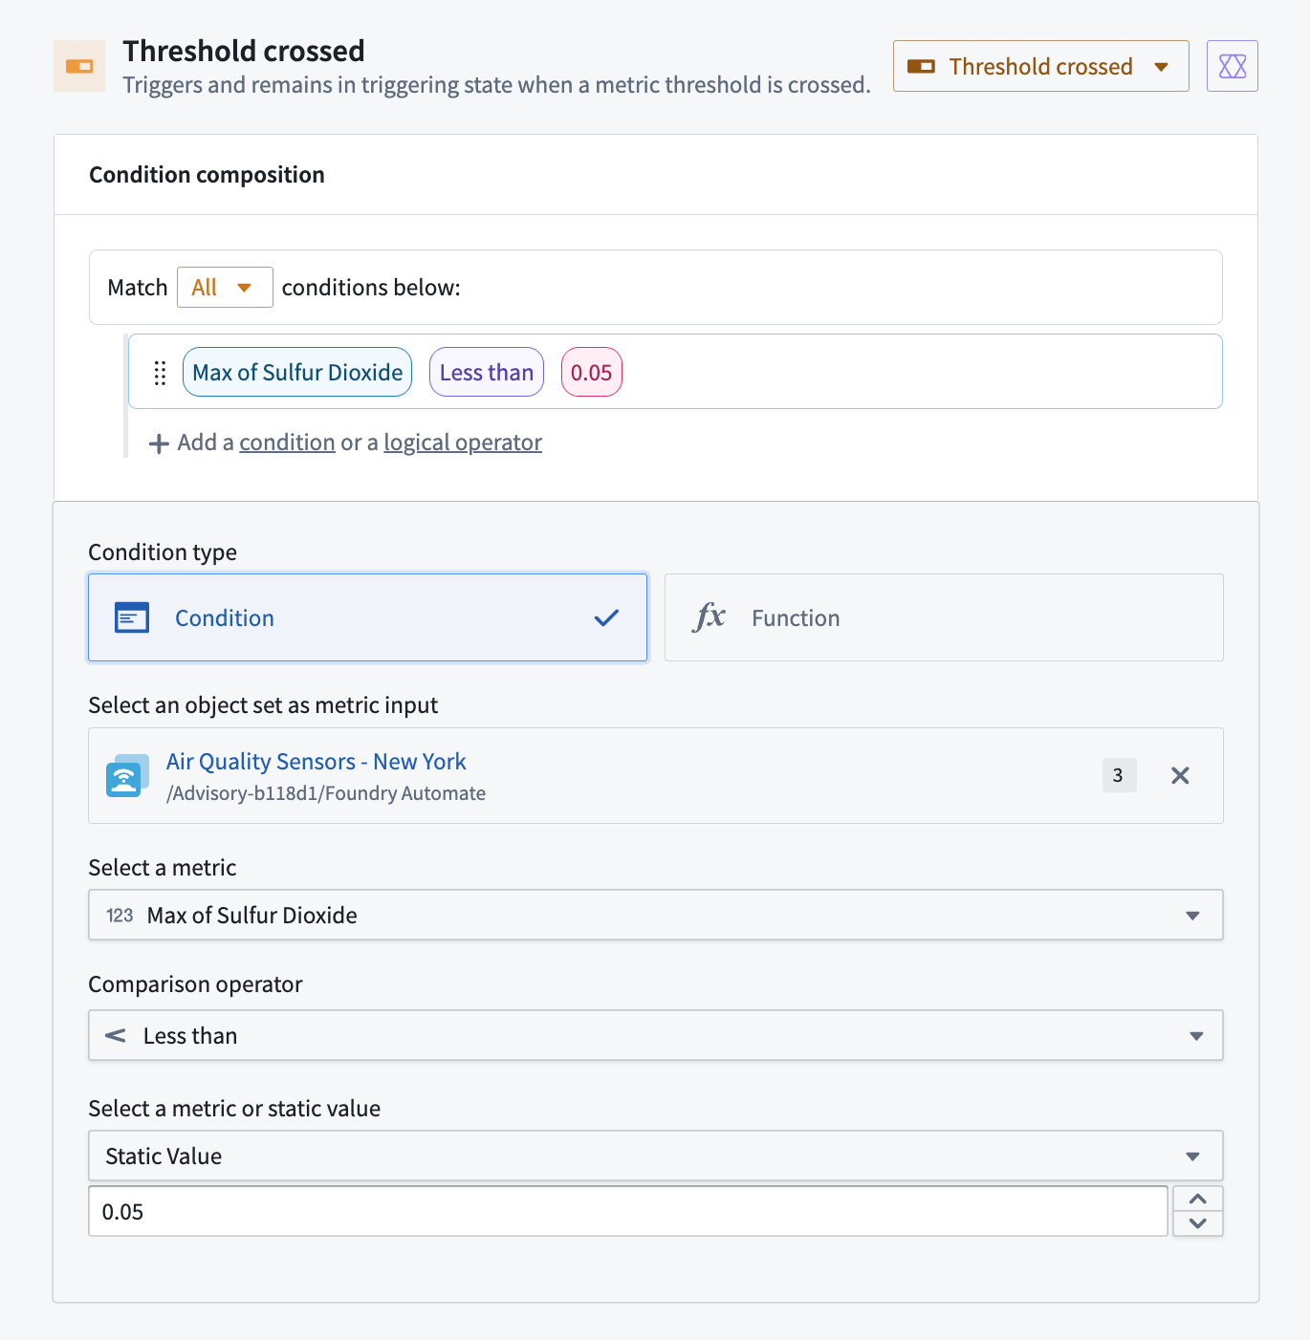Viewport: 1310px width, 1340px height.
Task: Click the plus icon to add condition
Action: [159, 443]
